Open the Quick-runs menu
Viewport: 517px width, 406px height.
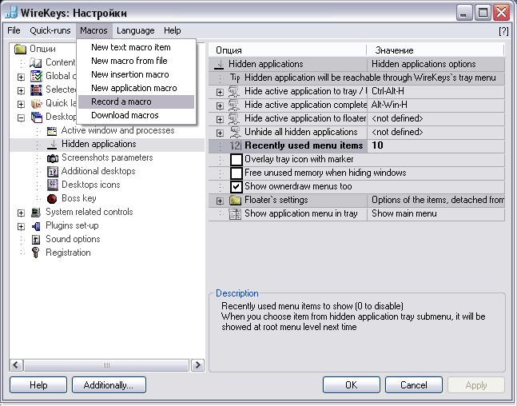click(x=50, y=30)
